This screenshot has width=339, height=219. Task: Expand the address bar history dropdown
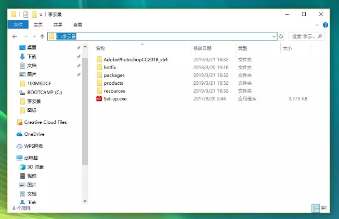click(274, 36)
